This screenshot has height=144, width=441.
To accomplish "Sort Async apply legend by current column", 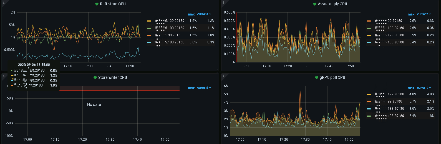I will coord(424,14).
